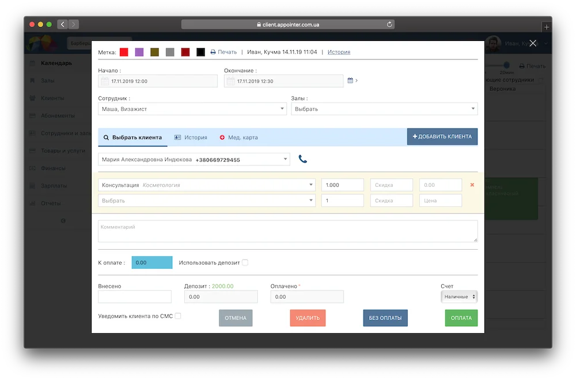Image resolution: width=576 pixels, height=380 pixels.
Task: Click the quantity field showing 1.000
Action: coord(342,185)
